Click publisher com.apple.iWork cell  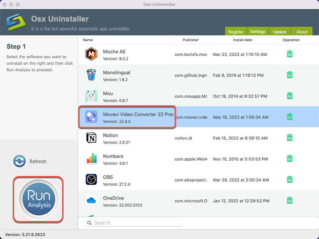(x=191, y=159)
